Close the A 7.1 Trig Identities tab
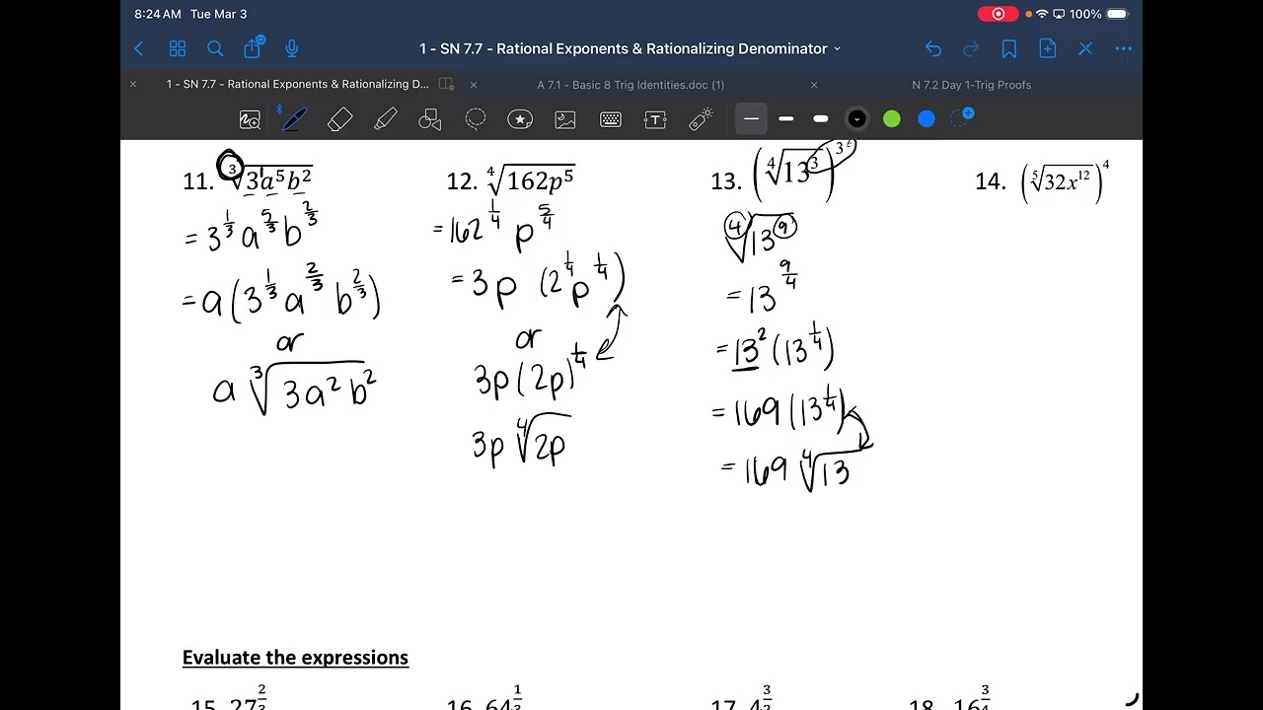This screenshot has height=710, width=1263. click(474, 85)
